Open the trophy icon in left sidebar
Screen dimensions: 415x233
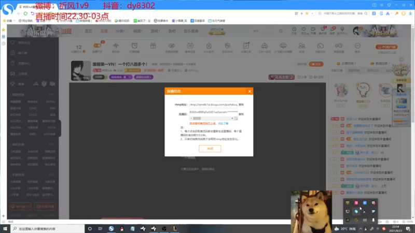(x=12, y=84)
